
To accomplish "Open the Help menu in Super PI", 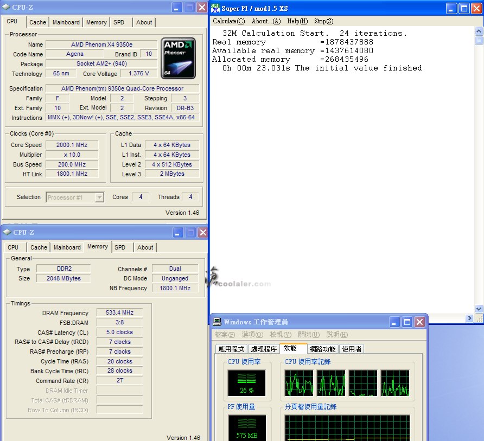I will point(297,21).
